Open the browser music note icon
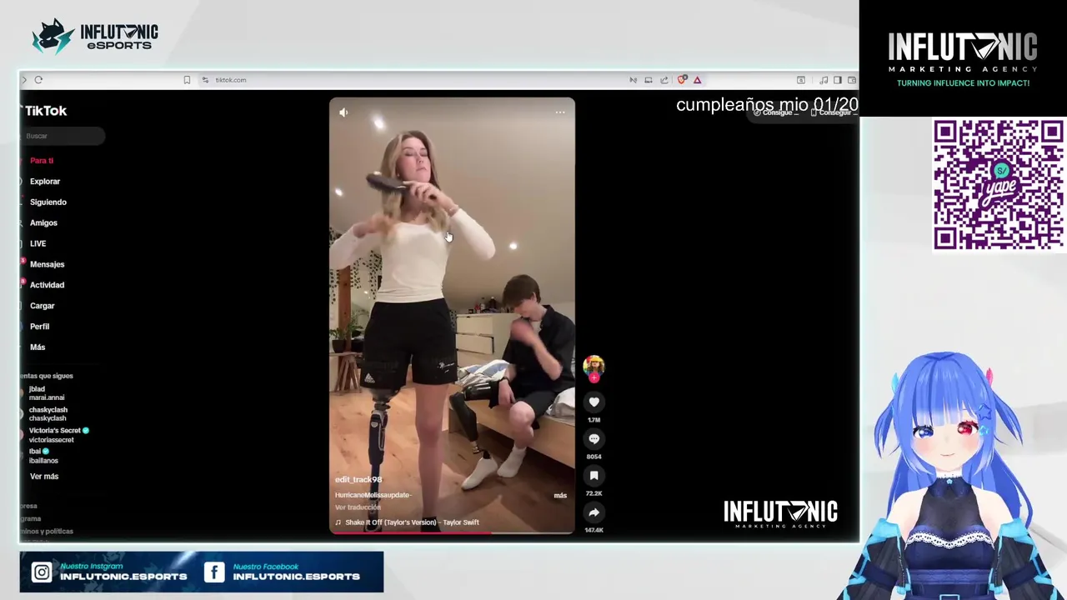 tap(824, 80)
